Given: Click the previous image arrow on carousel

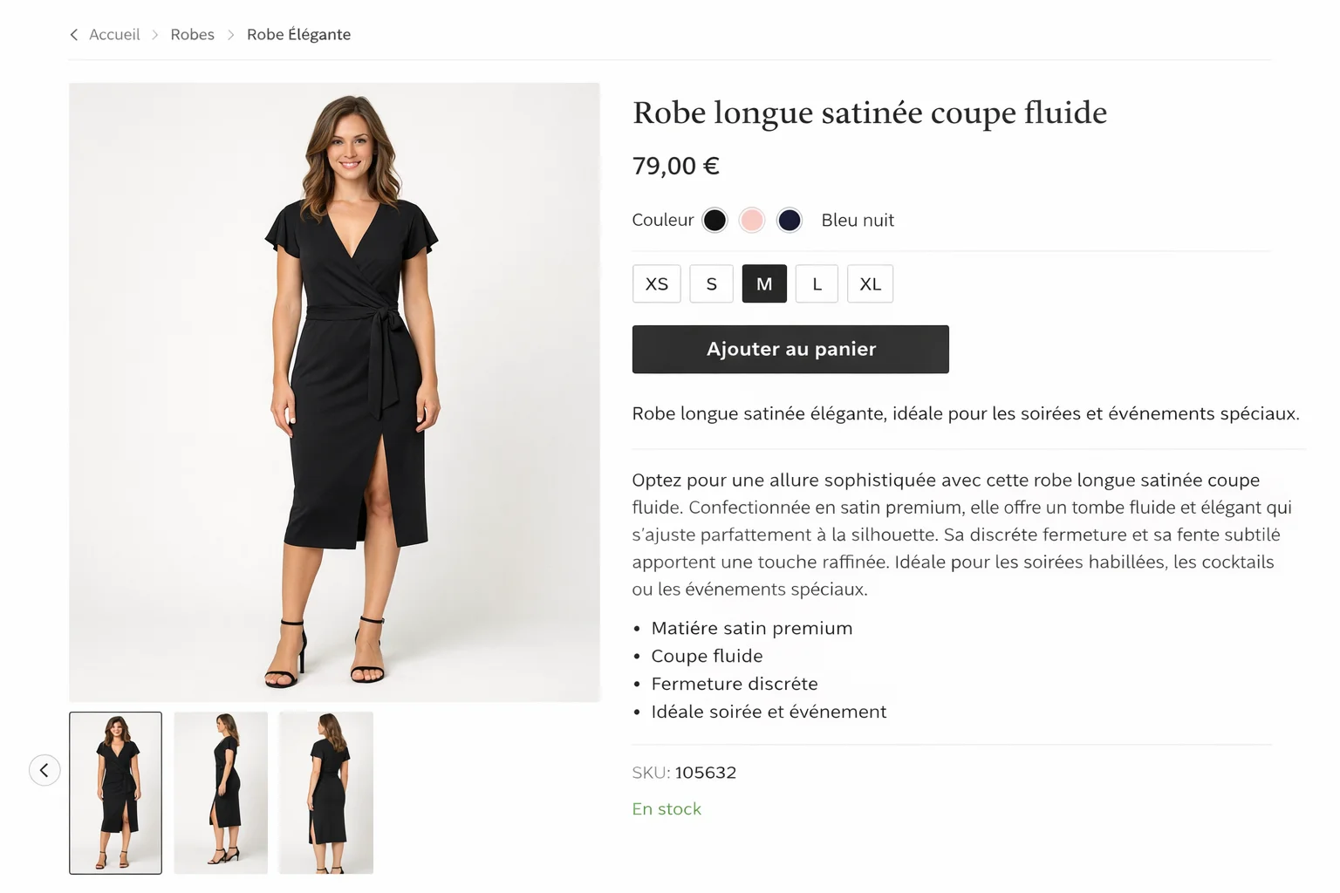Looking at the screenshot, I should pos(44,770).
